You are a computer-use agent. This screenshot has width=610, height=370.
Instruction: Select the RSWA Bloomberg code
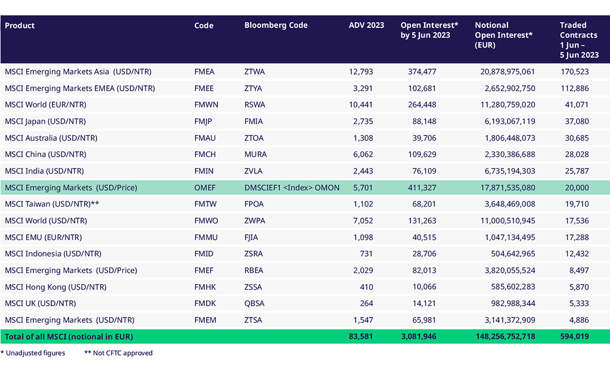(x=255, y=105)
